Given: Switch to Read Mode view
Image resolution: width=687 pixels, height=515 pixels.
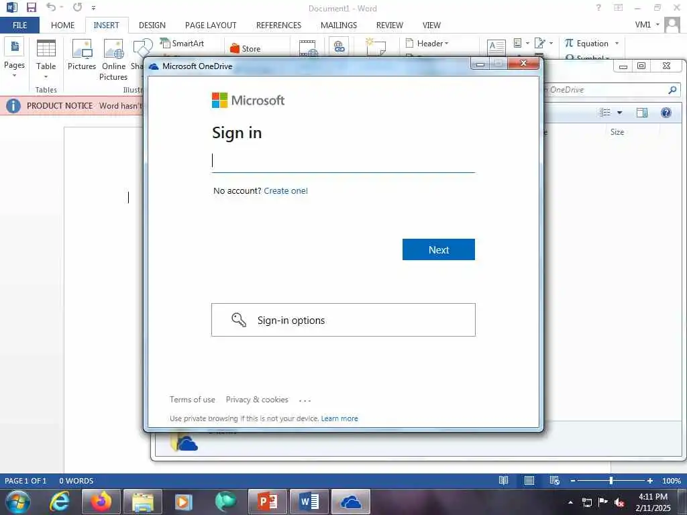Looking at the screenshot, I should (503, 480).
